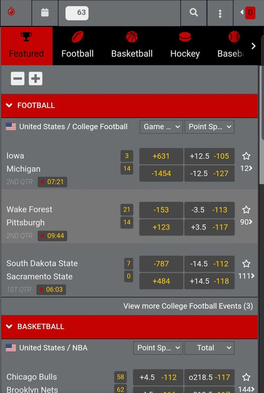Switch to the Hockey tab
Image resolution: width=264 pixels, height=393 pixels.
pyautogui.click(x=185, y=46)
